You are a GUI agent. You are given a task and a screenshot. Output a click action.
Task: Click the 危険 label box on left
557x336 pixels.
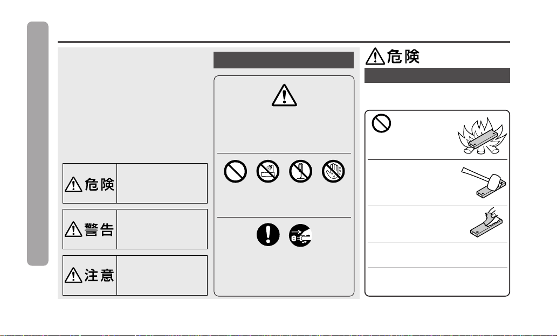coord(90,184)
